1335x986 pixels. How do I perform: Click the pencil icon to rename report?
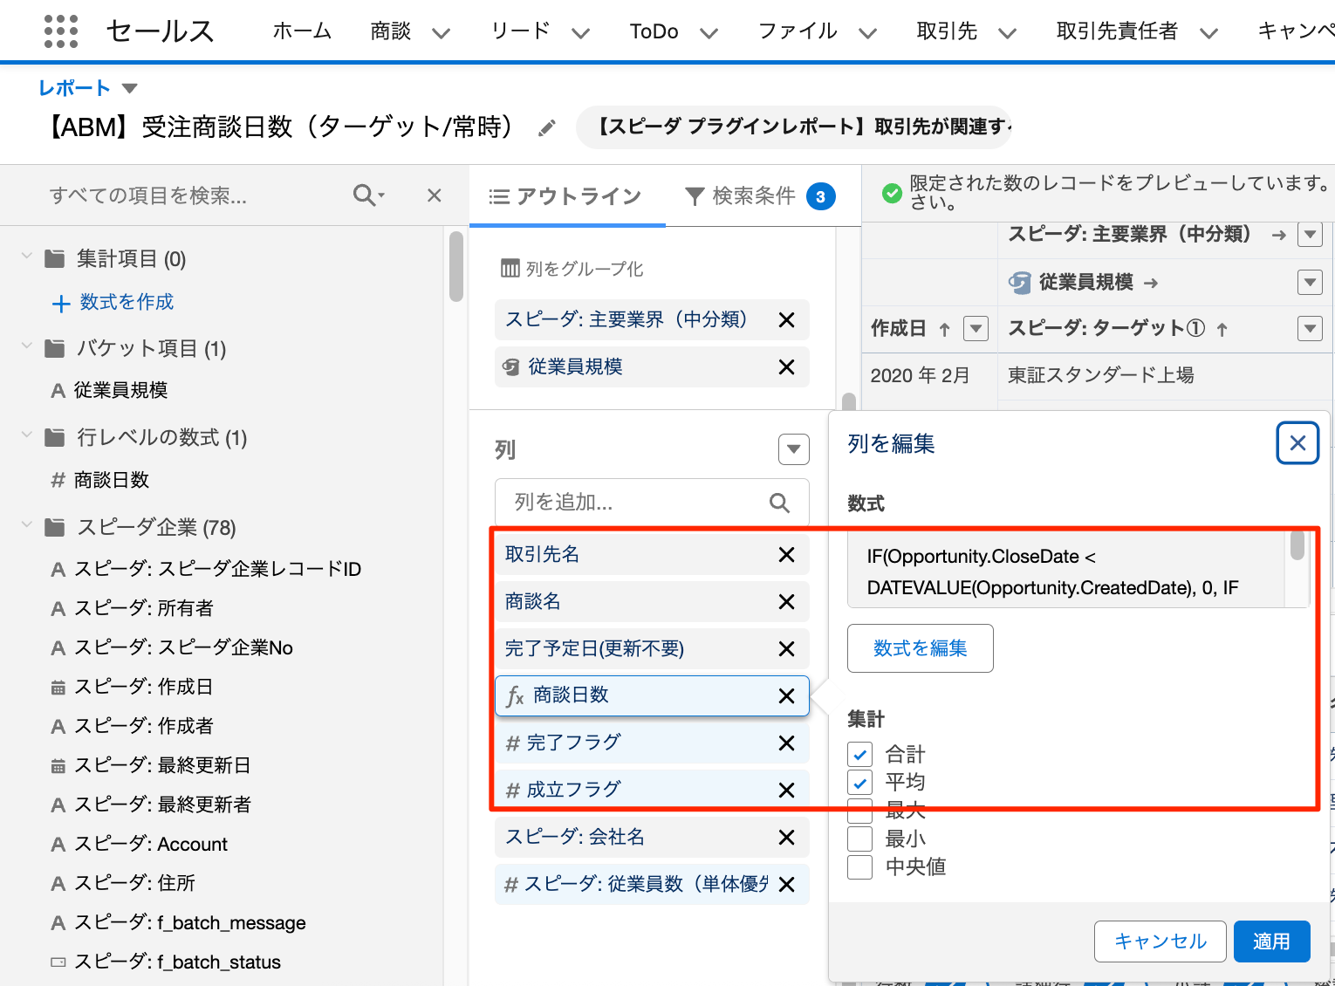click(x=547, y=128)
